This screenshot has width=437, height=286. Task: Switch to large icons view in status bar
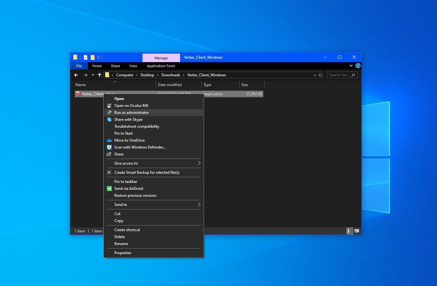(x=357, y=231)
